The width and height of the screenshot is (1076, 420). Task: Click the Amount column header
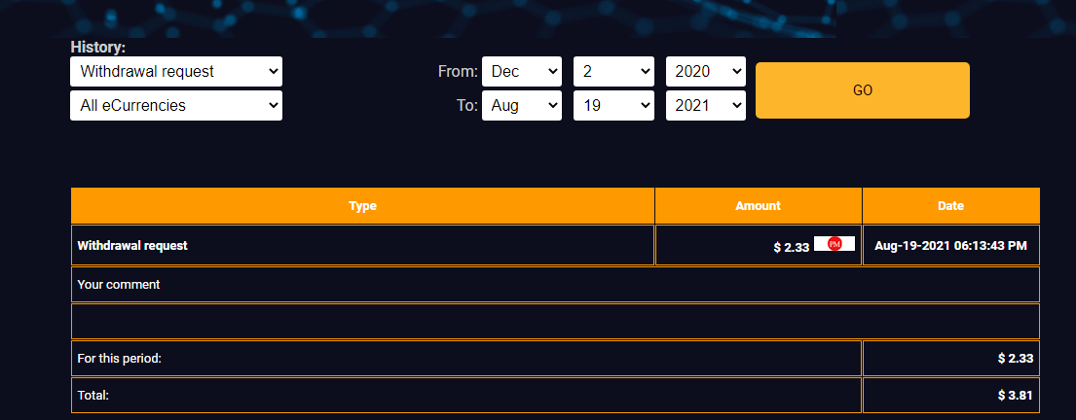tap(759, 205)
